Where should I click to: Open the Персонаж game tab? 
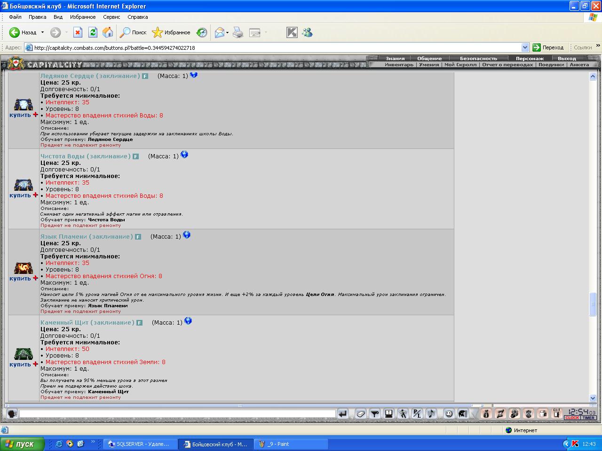click(530, 58)
